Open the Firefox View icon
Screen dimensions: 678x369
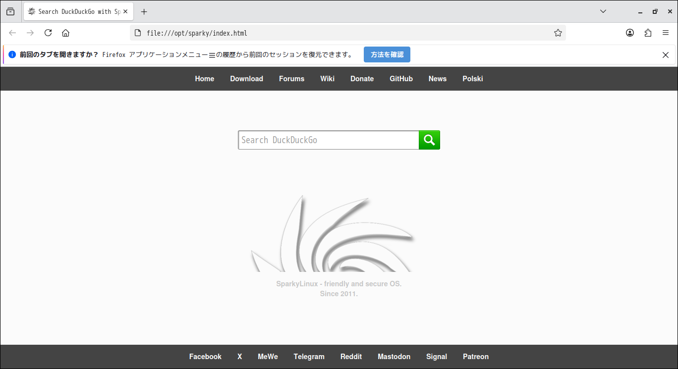pos(10,11)
